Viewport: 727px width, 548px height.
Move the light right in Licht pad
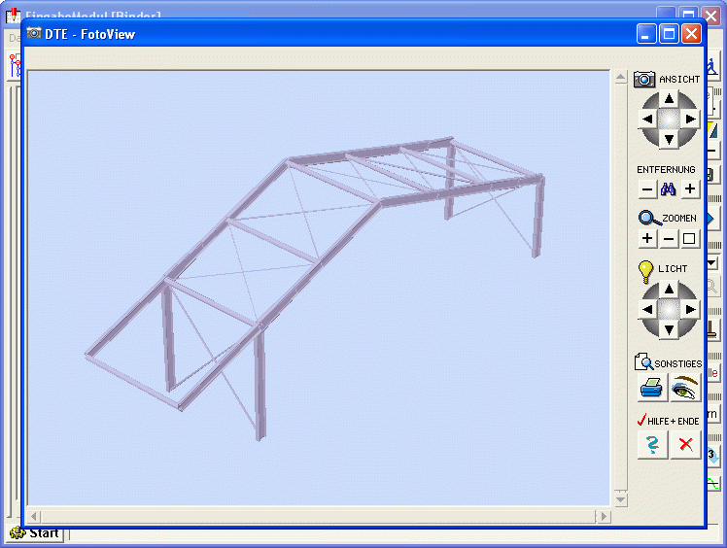(690, 309)
